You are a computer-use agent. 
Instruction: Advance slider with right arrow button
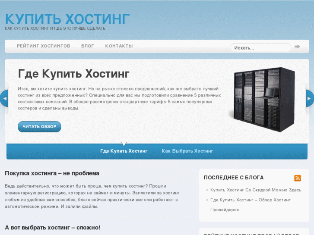click(x=310, y=98)
